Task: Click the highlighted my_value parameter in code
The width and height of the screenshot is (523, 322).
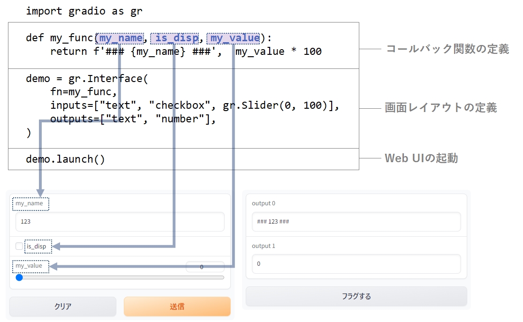Action: point(234,37)
